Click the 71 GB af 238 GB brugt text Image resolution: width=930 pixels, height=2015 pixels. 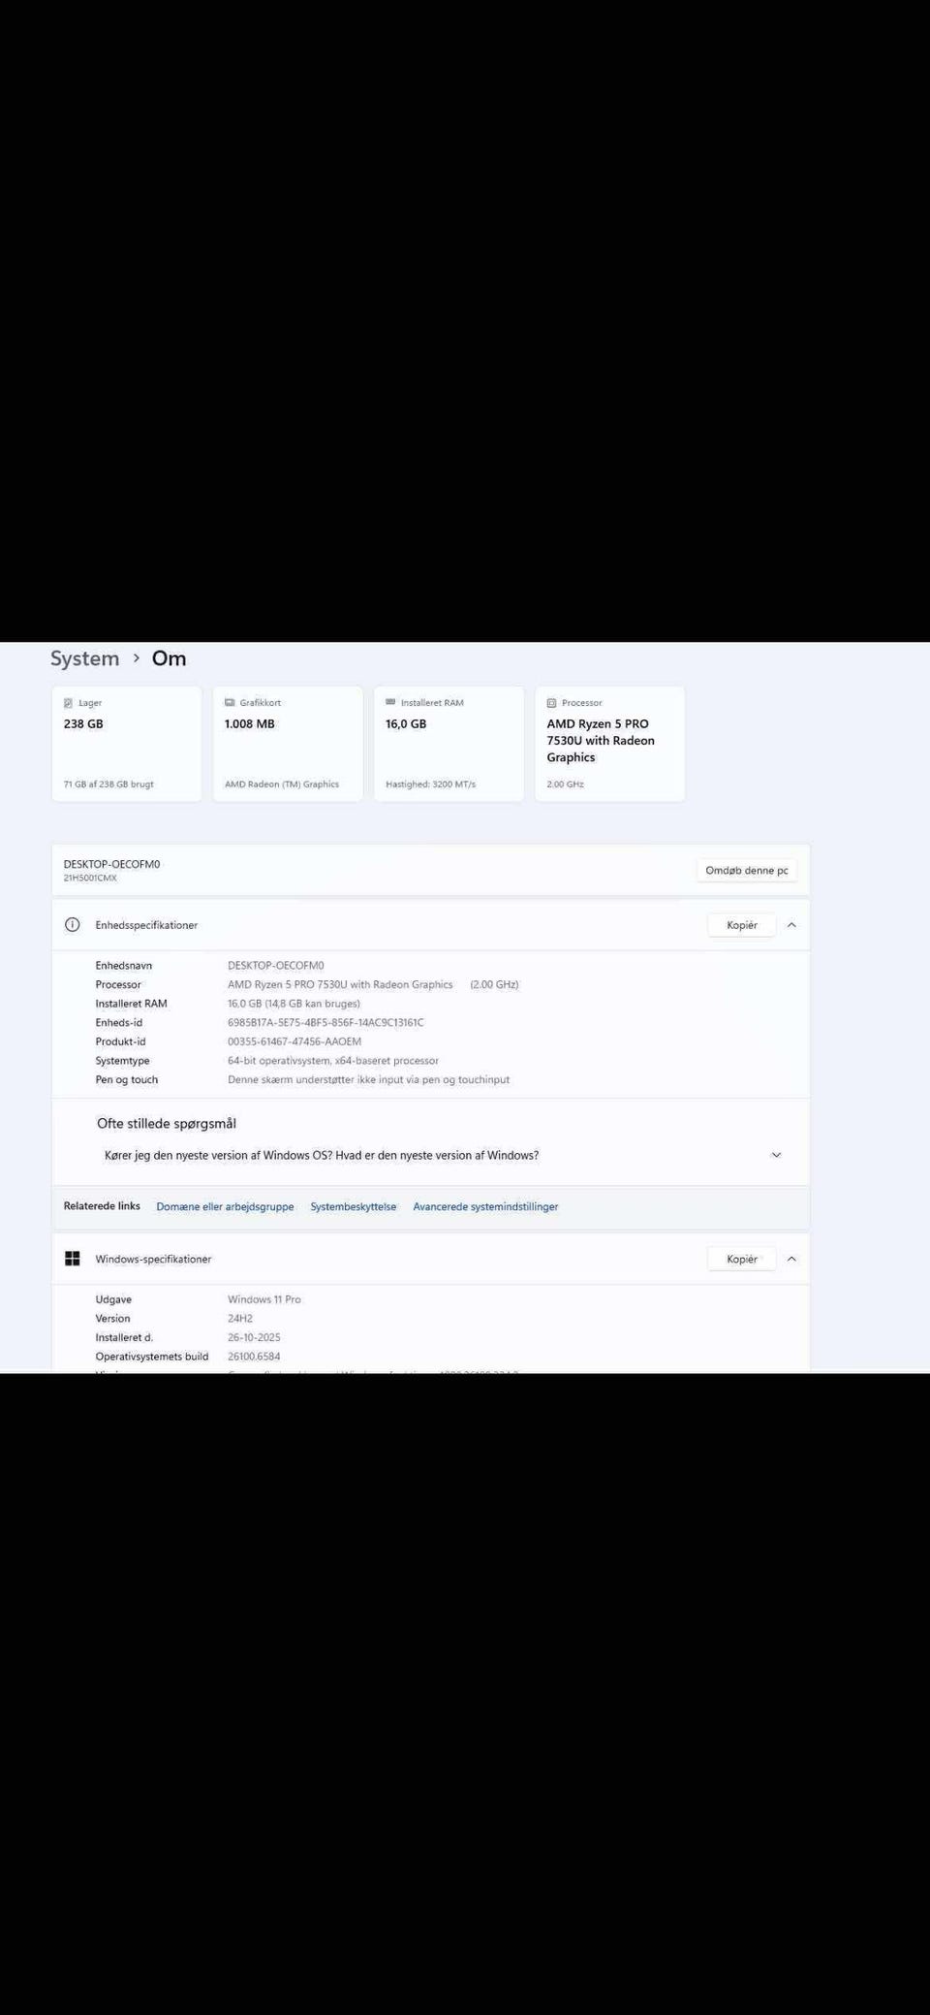[108, 784]
